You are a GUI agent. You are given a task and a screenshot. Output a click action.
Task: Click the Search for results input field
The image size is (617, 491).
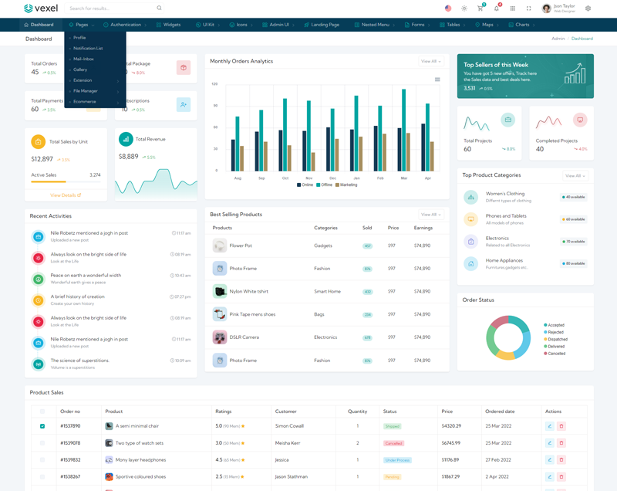[112, 8]
